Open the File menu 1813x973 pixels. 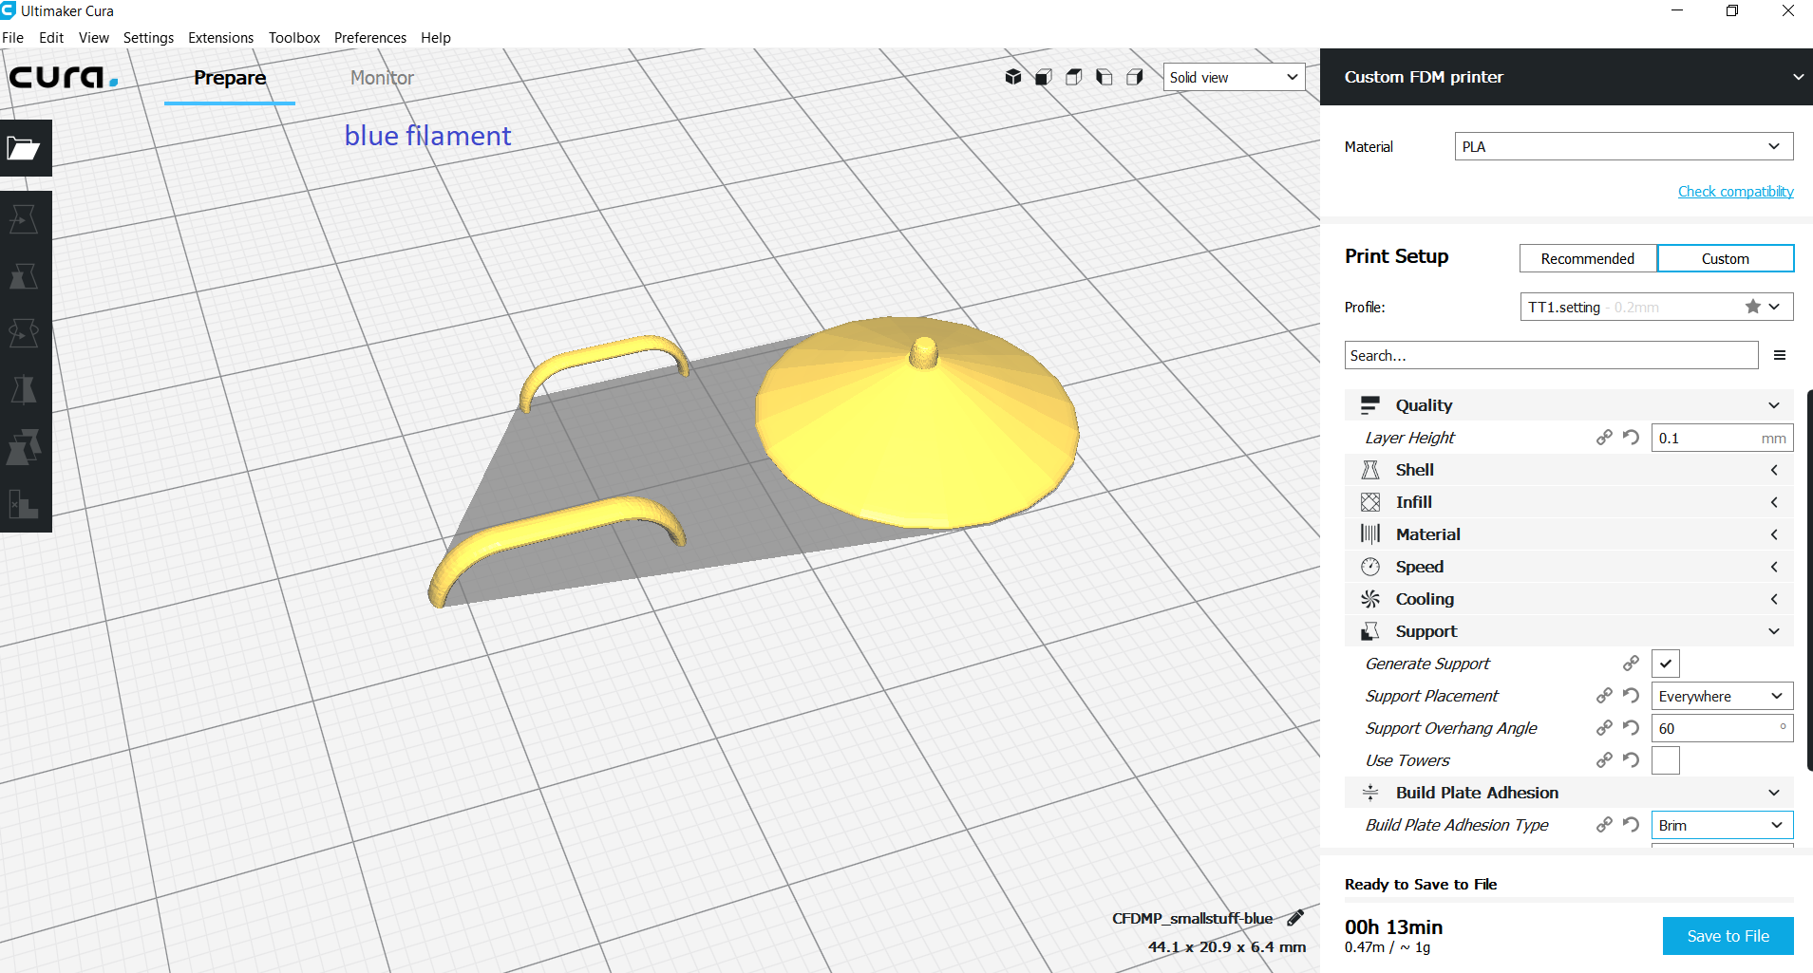(13, 38)
